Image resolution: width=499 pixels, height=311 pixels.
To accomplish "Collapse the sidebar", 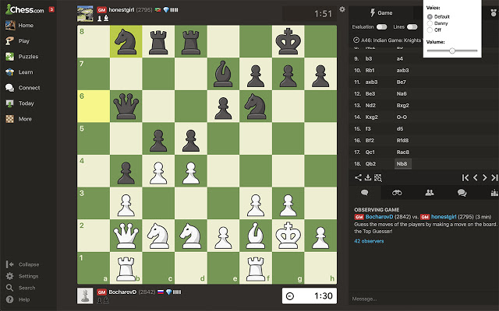I will coord(23,264).
